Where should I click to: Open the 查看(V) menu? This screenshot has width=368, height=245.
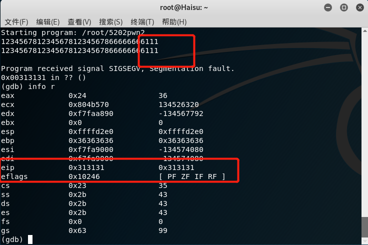tap(79, 22)
